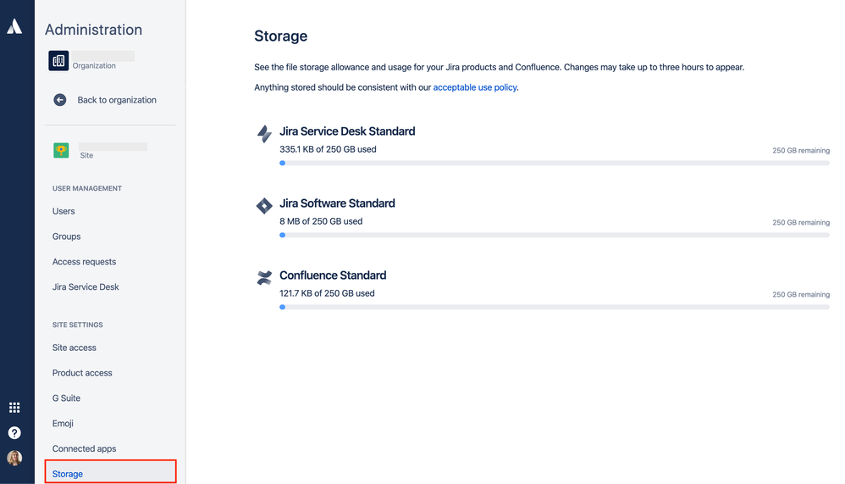845x484 pixels.
Task: Go back to organization
Action: tap(117, 100)
